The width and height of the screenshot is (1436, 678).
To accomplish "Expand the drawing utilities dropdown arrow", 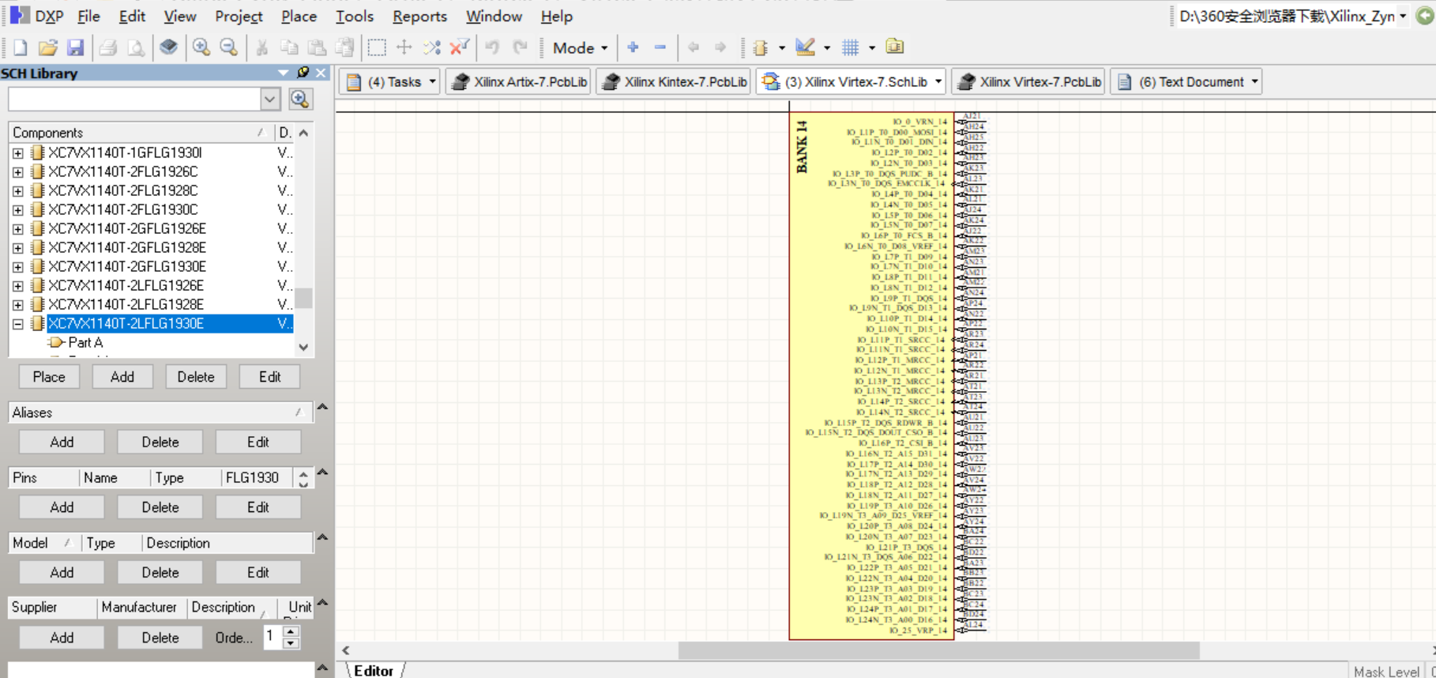I will [827, 47].
